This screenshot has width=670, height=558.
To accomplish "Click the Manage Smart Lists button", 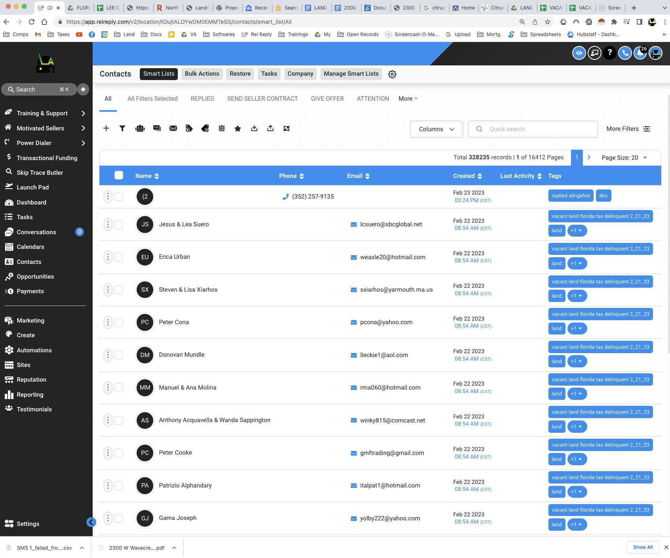I will 351,74.
